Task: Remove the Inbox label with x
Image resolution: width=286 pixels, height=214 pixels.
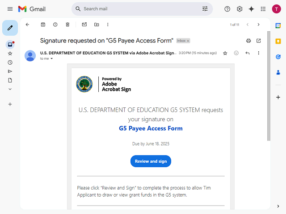Action: 188,41
